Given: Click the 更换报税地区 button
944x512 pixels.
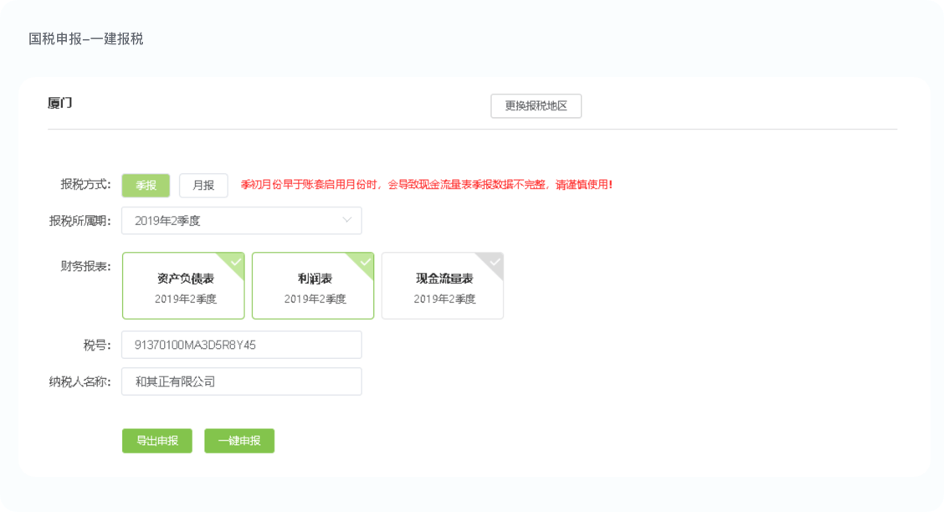Looking at the screenshot, I should click(x=536, y=106).
